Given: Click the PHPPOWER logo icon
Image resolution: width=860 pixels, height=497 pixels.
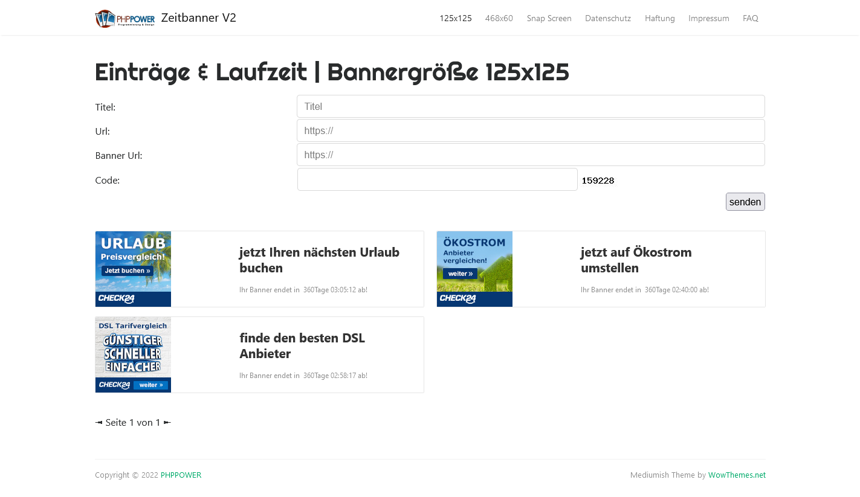Looking at the screenshot, I should [x=125, y=18].
